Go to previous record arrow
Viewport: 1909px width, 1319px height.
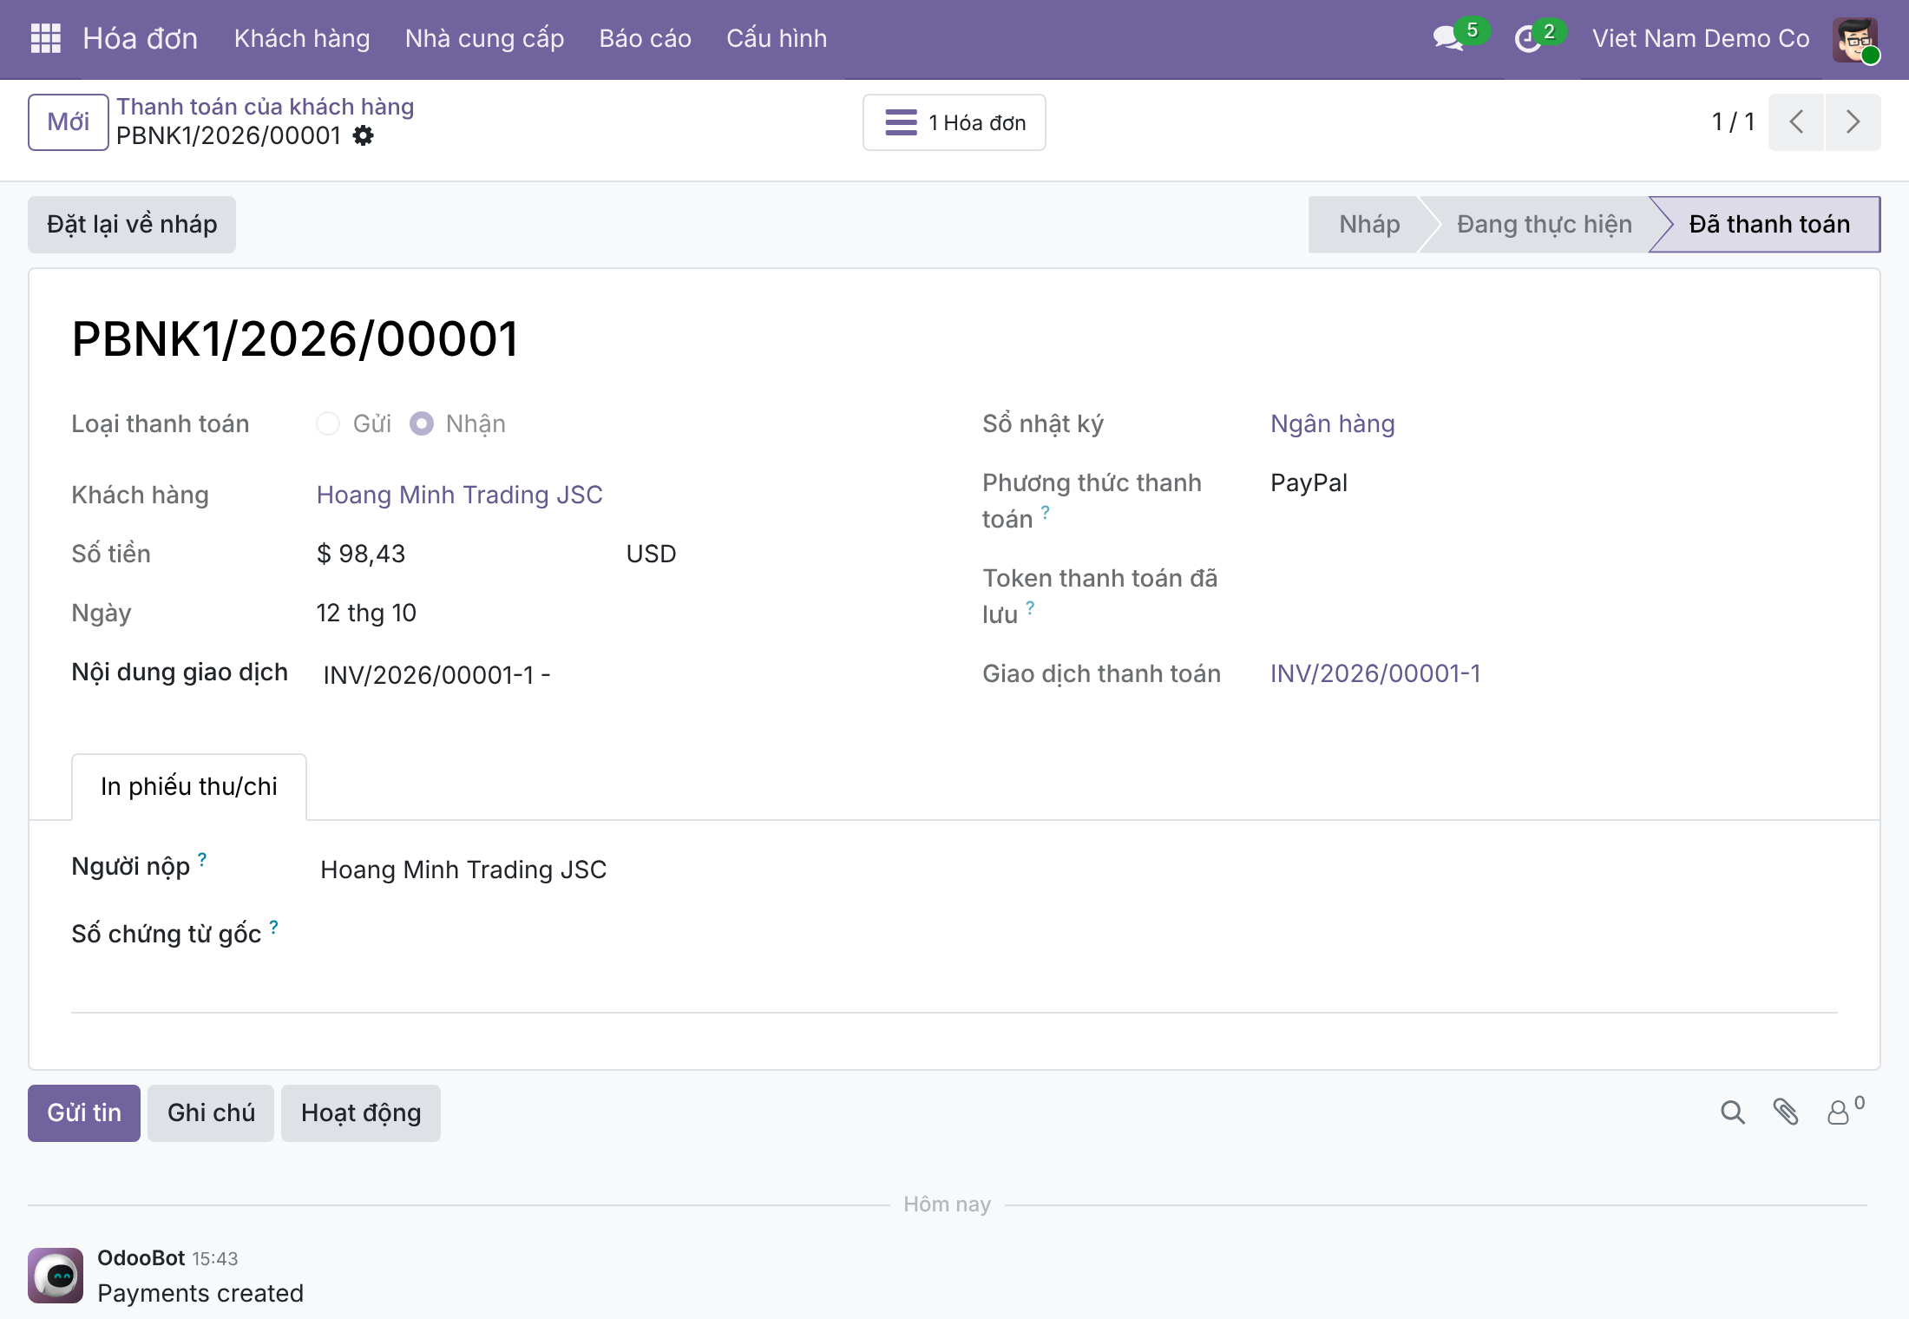click(1796, 122)
